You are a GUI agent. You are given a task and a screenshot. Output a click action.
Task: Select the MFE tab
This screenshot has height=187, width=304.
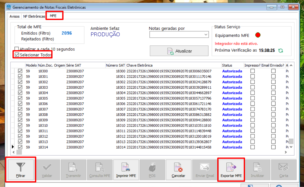tap(53, 16)
